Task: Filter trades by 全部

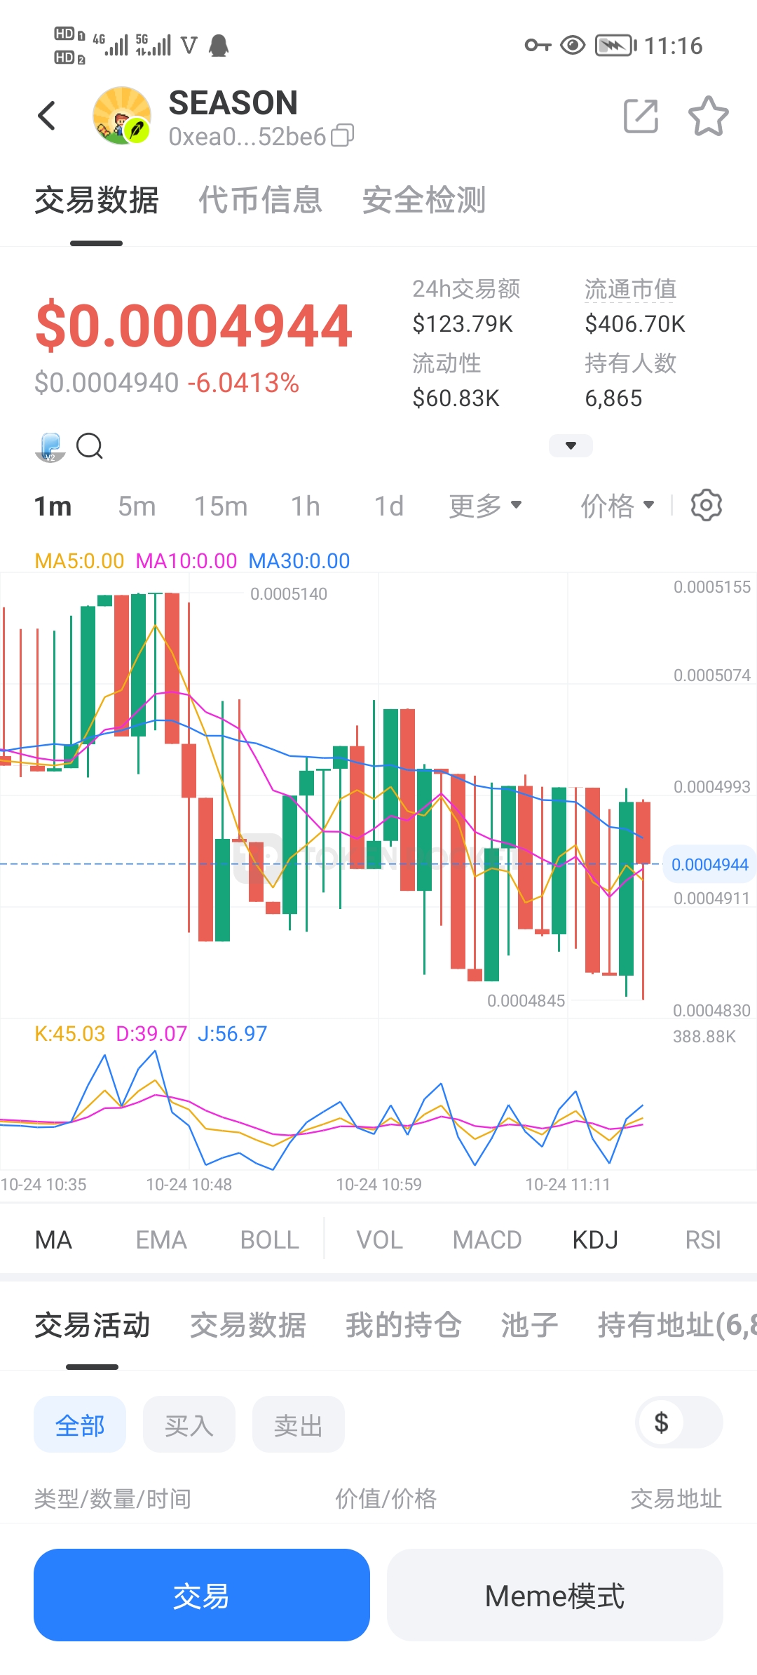Action: click(80, 1425)
